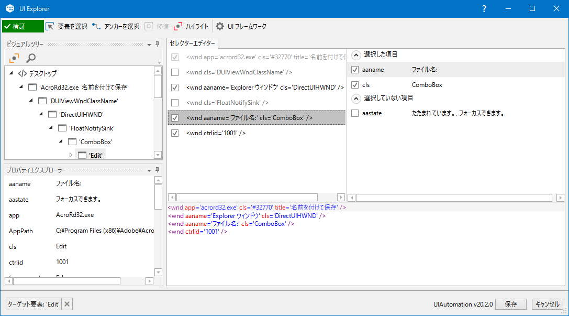This screenshot has height=316, width=569.
Task: Collapse the 選択していない項目 section
Action: tap(356, 99)
